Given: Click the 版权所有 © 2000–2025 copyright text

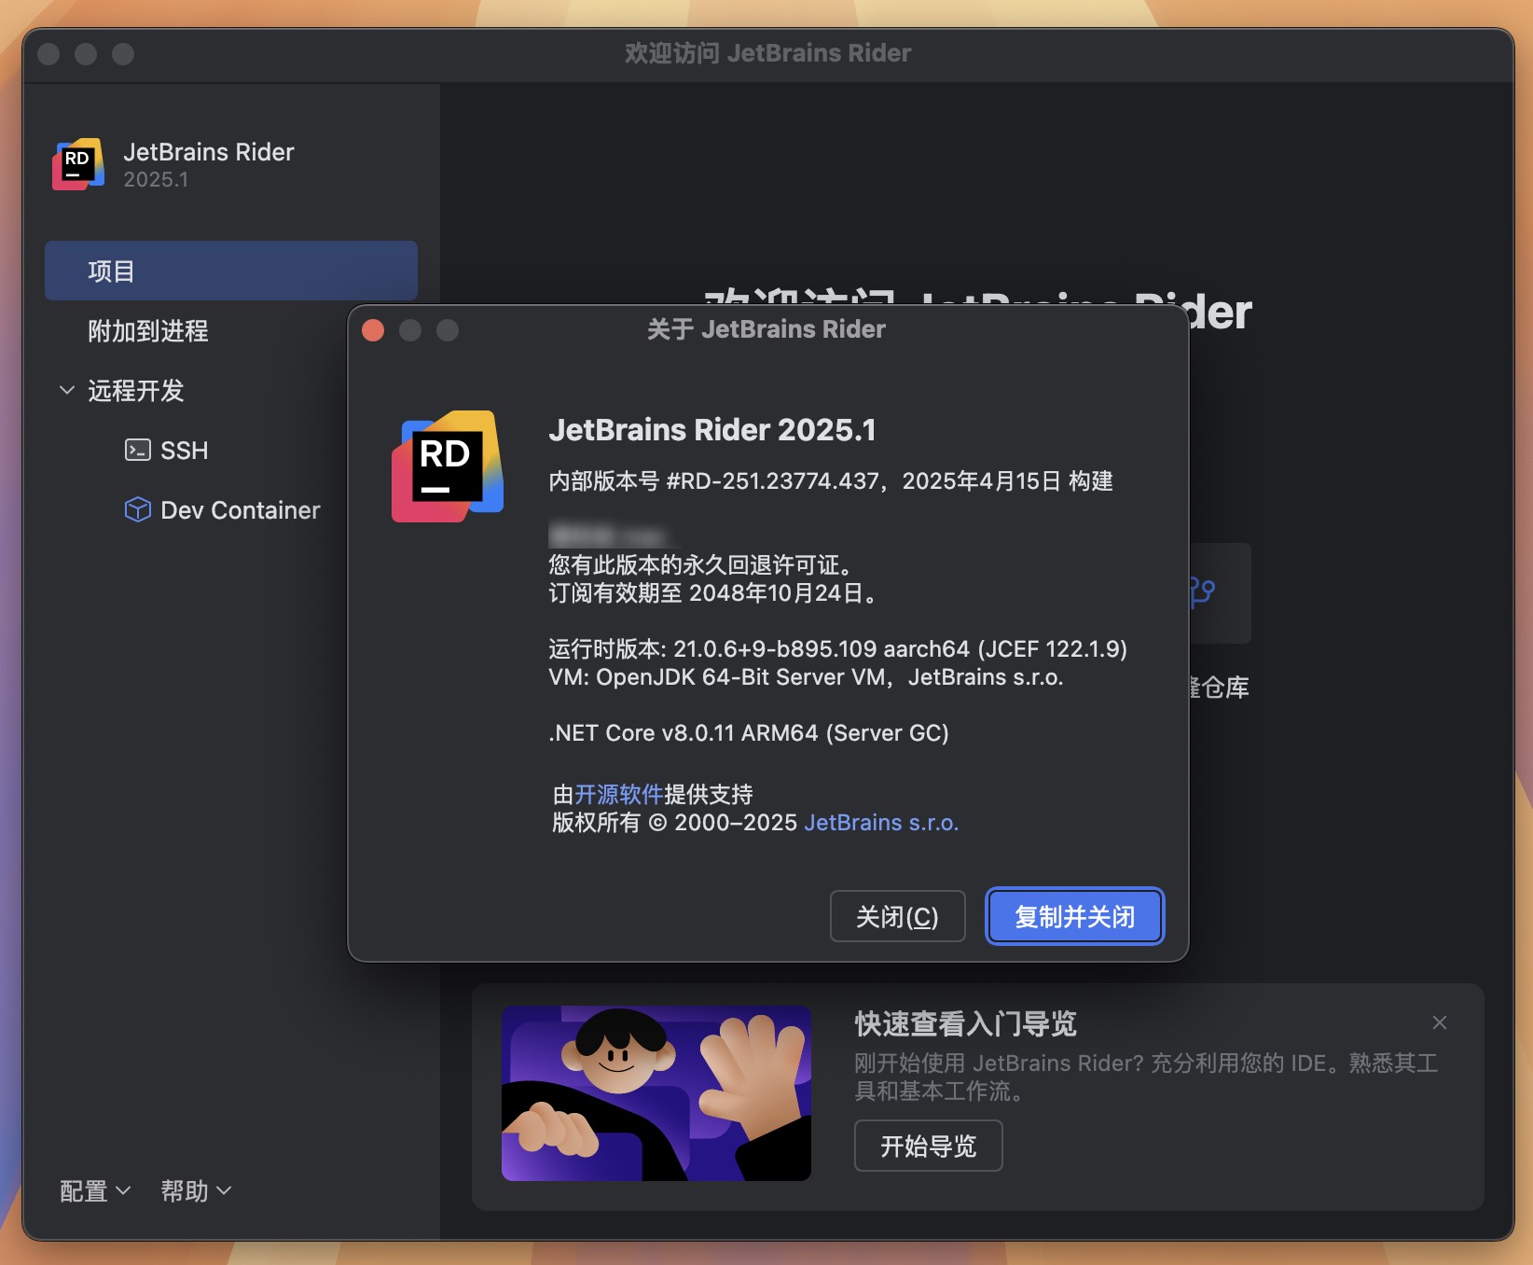Looking at the screenshot, I should (674, 822).
